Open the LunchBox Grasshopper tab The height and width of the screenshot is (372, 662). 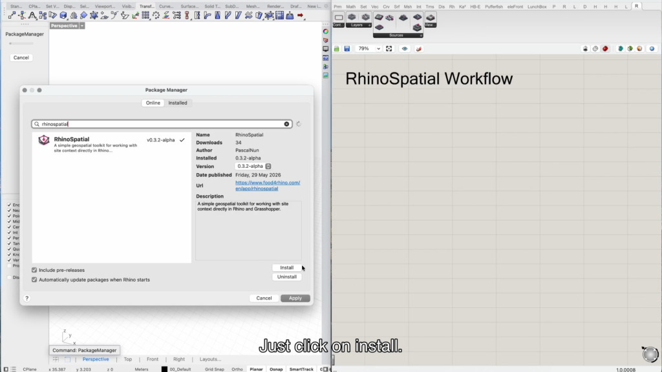537,6
